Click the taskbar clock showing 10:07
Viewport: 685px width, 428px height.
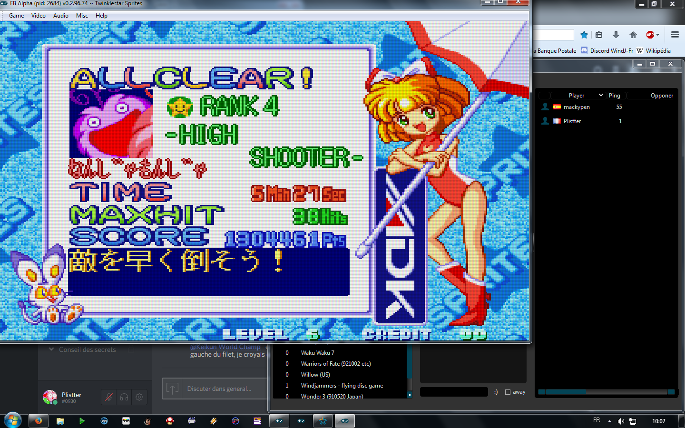click(x=659, y=421)
